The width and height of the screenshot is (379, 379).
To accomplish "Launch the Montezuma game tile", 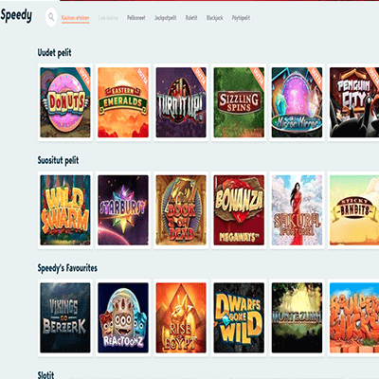I will tap(297, 317).
